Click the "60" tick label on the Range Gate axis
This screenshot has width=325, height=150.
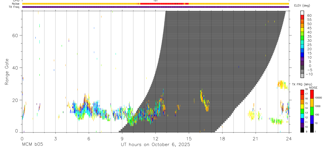click(15, 35)
